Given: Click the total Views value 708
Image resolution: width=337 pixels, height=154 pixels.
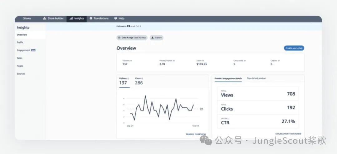Looking at the screenshot, I should [291, 94].
